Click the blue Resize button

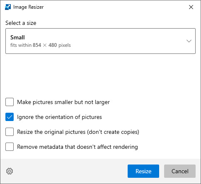[143, 171]
